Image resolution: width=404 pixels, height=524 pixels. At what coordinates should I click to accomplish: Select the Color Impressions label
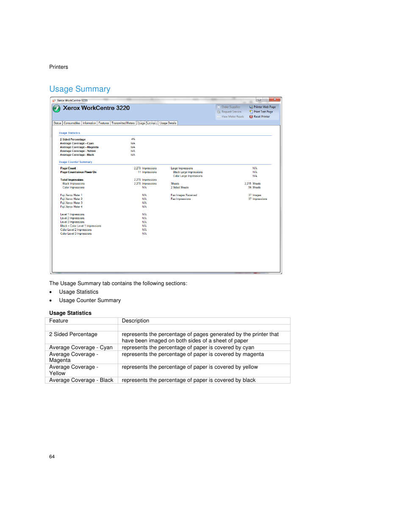pyautogui.click(x=74, y=187)
